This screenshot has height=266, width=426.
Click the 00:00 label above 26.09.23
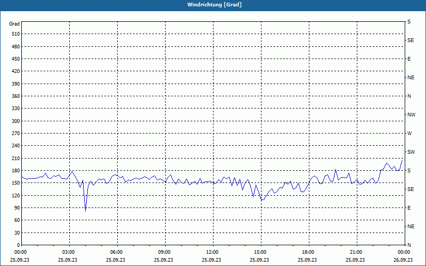tap(403, 252)
